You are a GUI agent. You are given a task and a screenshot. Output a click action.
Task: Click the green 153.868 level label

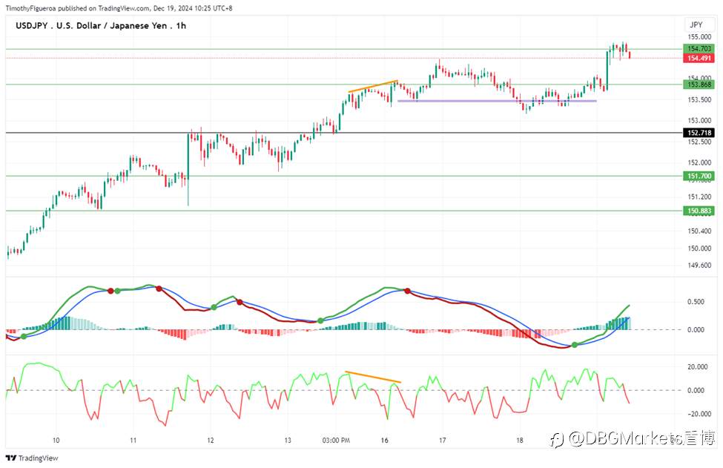pyautogui.click(x=699, y=85)
